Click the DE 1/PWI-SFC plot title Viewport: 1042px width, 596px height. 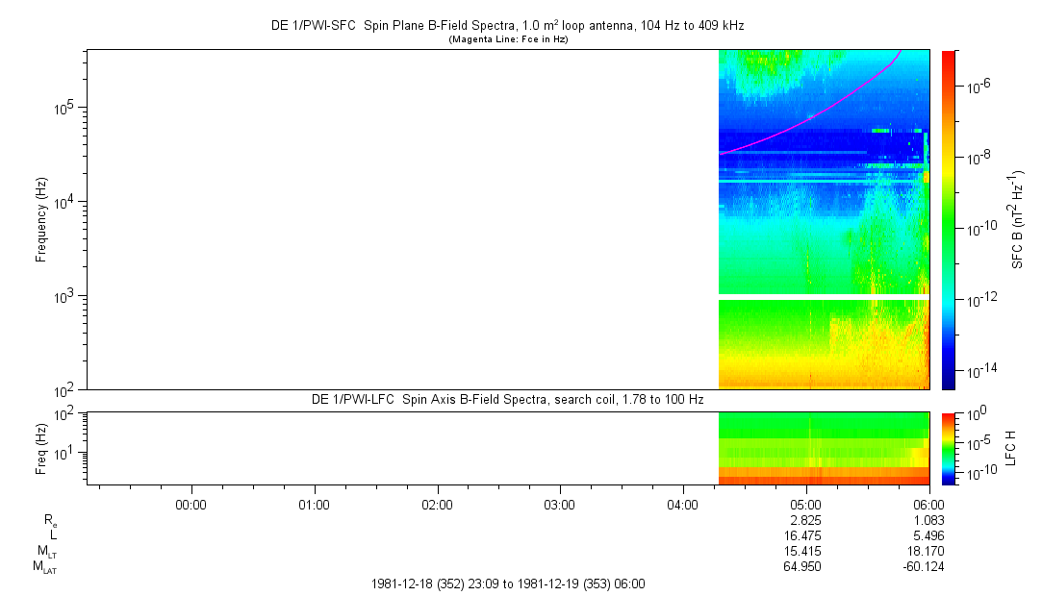pyautogui.click(x=507, y=26)
